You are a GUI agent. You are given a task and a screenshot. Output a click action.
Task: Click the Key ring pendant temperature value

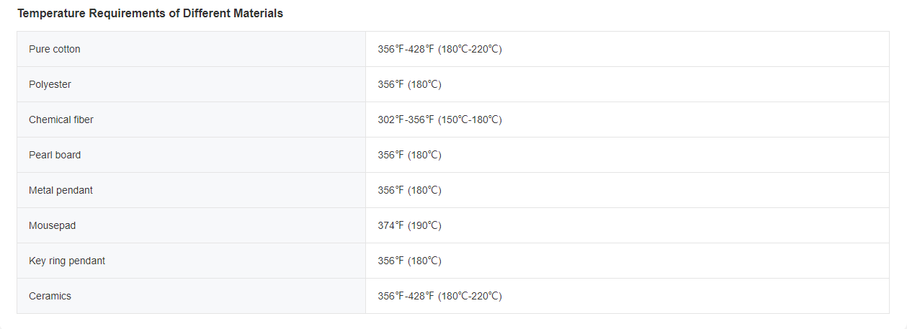click(409, 261)
